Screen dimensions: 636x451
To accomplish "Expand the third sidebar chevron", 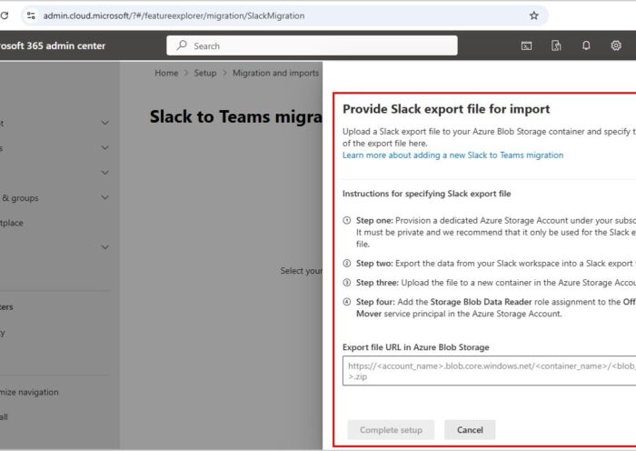I will pos(105,173).
